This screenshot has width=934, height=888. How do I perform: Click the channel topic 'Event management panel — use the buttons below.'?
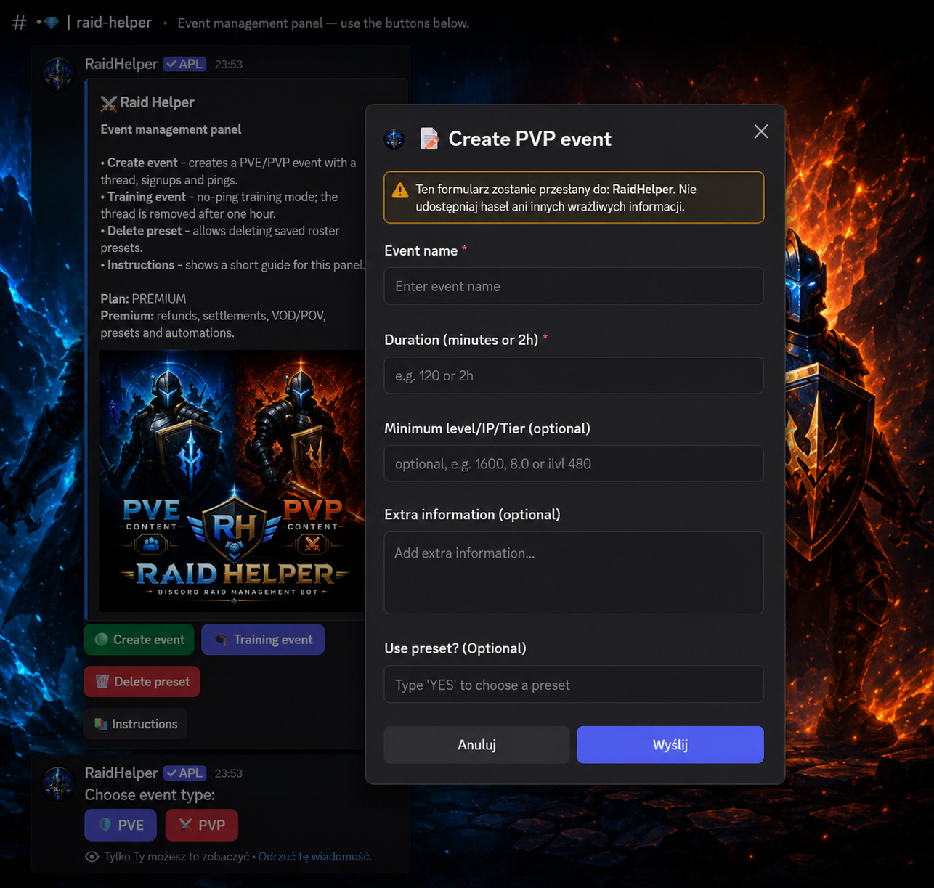323,23
